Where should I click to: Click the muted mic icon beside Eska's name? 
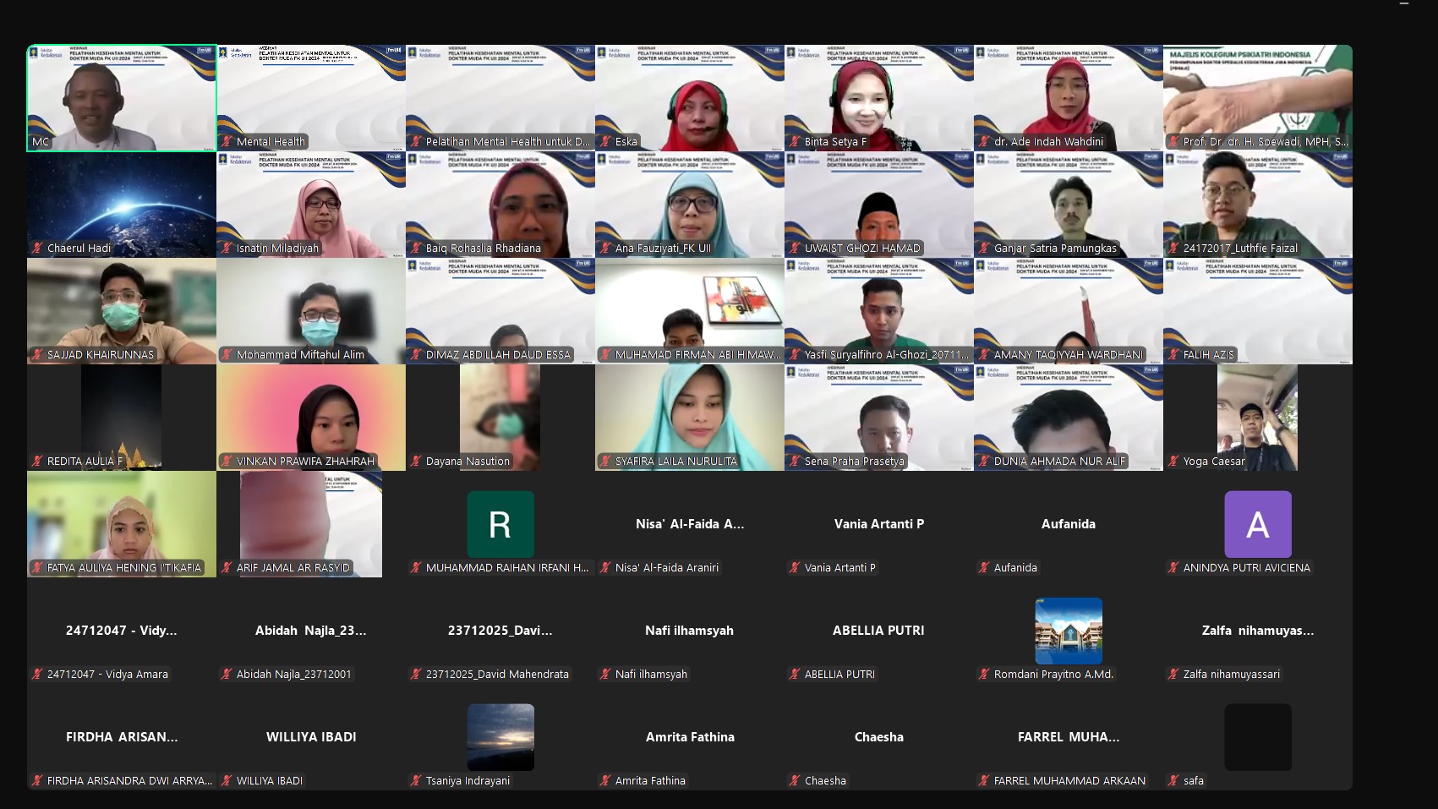[x=605, y=141]
